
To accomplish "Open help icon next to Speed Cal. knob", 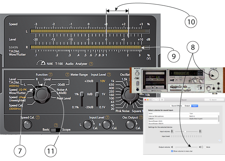I will click(x=38, y=117).
